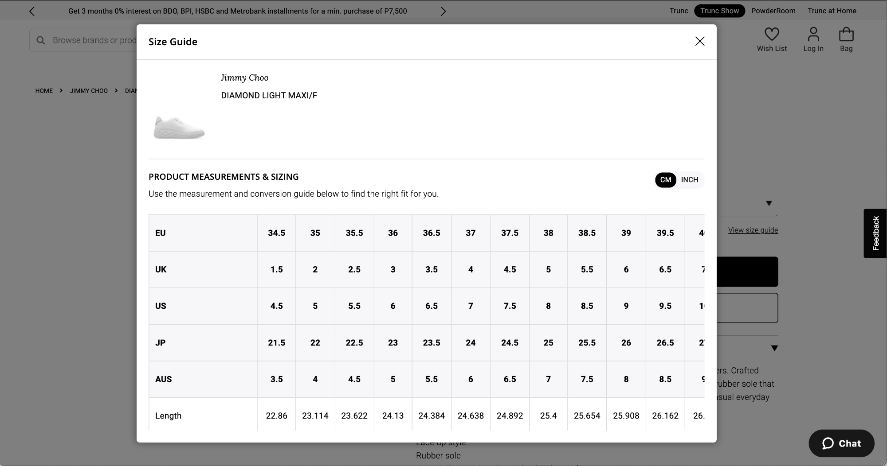Switch to the PowderRoom tab
The height and width of the screenshot is (466, 887).
773,11
